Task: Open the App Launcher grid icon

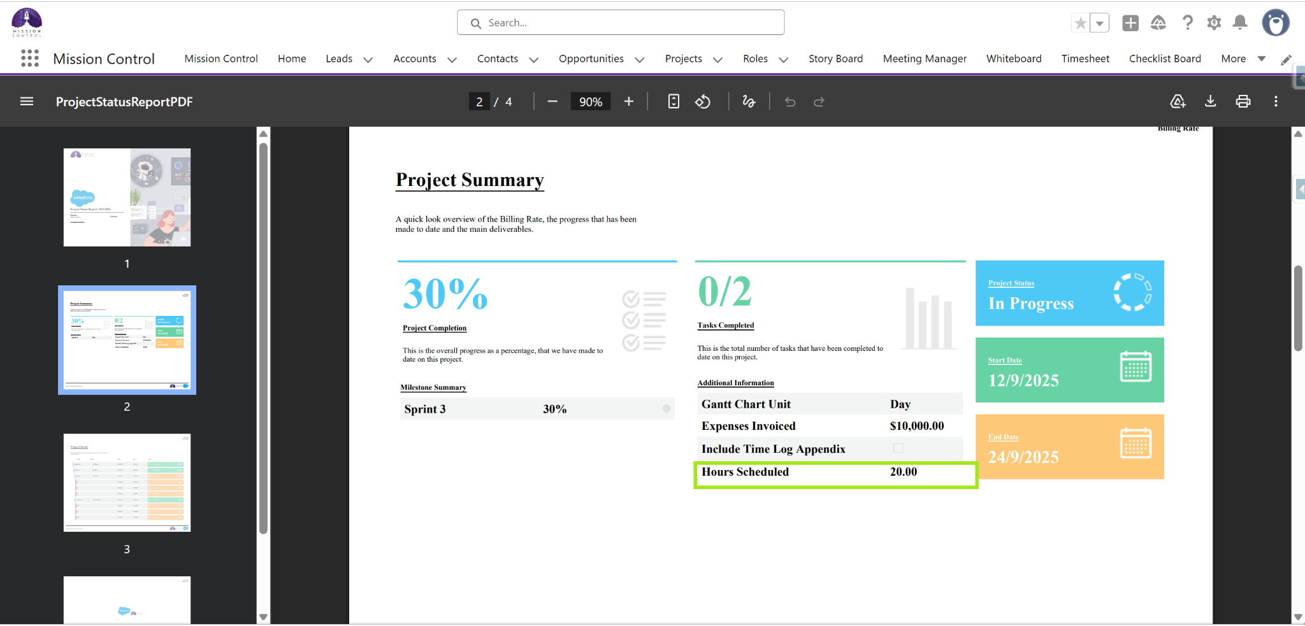Action: pyautogui.click(x=29, y=59)
